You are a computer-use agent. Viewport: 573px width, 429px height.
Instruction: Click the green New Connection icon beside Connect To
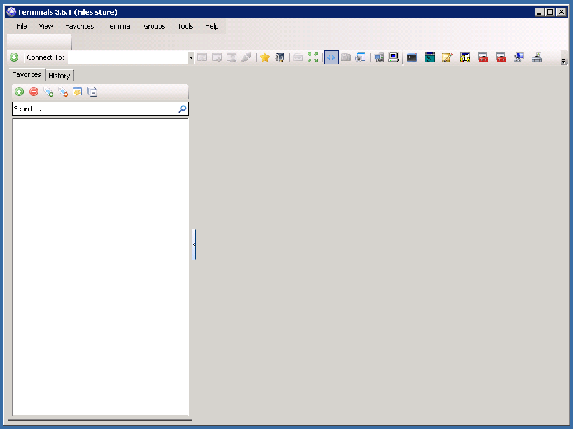14,57
